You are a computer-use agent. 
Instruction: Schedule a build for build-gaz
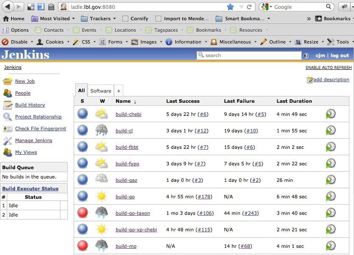[x=331, y=180]
